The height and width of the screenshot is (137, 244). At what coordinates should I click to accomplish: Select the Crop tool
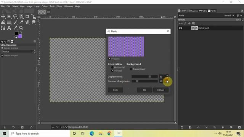pos(27,16)
